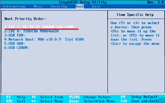165x103 pixels.
Task: Click F9 Setup Default in footer
Action: pos(139,97)
